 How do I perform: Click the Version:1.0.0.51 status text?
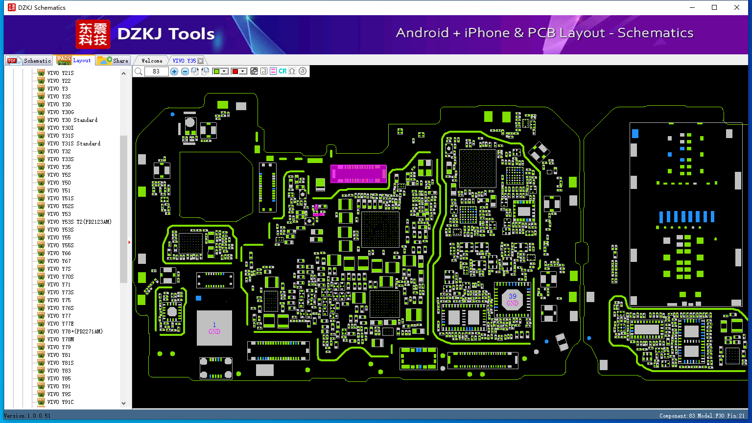coord(27,416)
